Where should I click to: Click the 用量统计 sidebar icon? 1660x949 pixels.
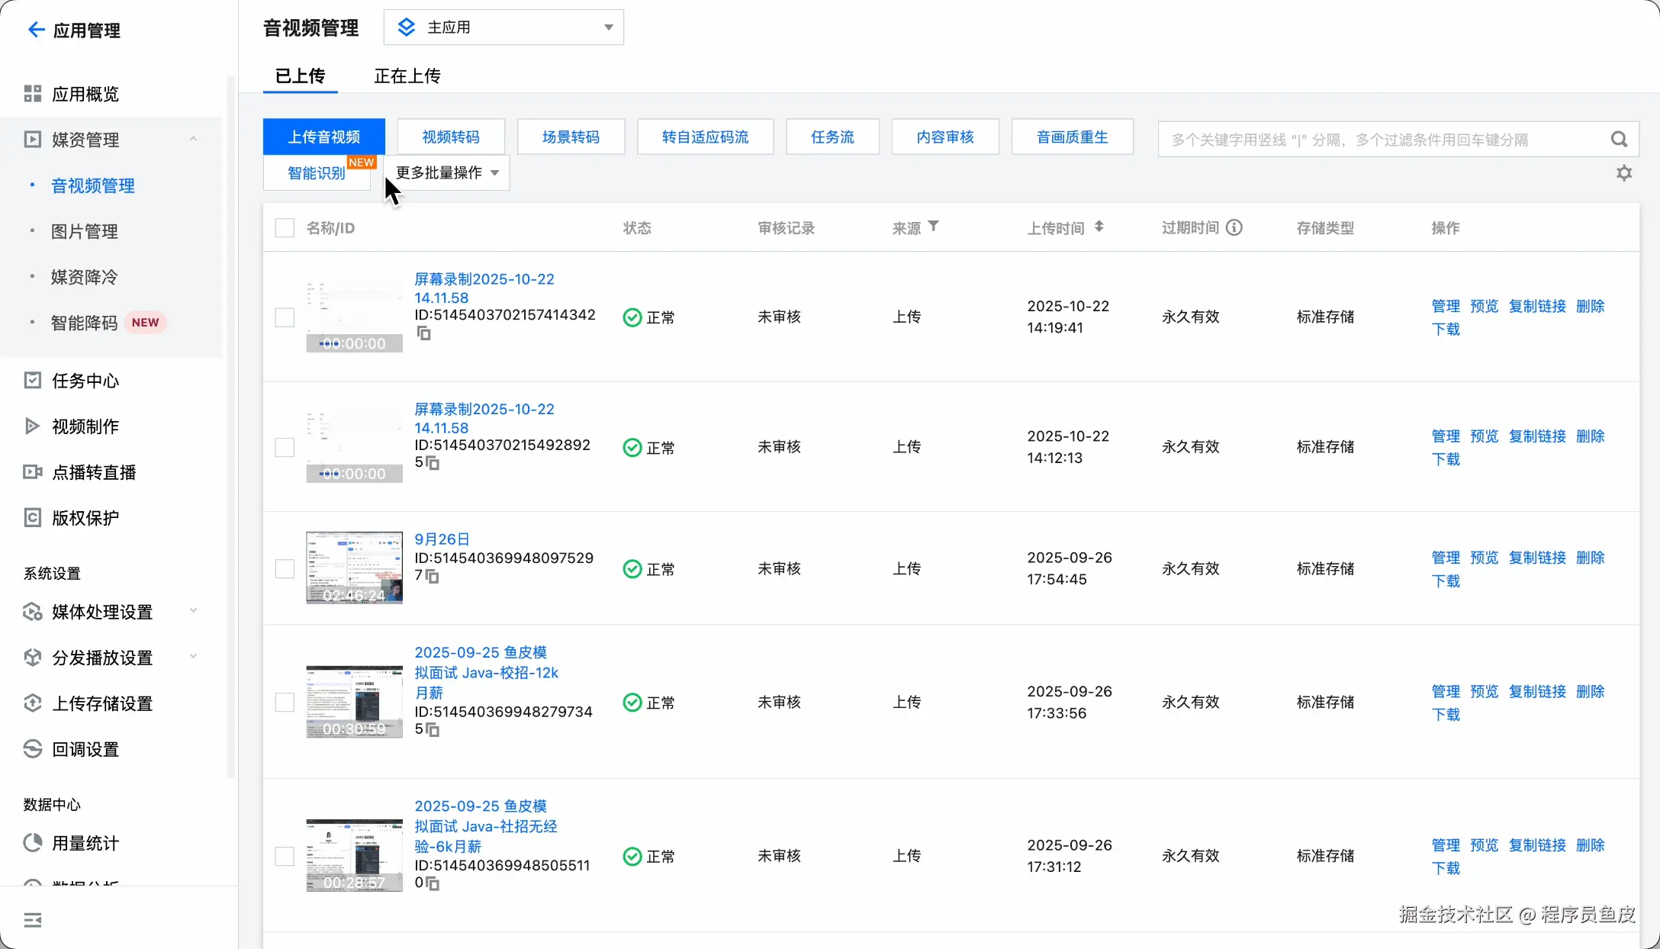coord(33,843)
